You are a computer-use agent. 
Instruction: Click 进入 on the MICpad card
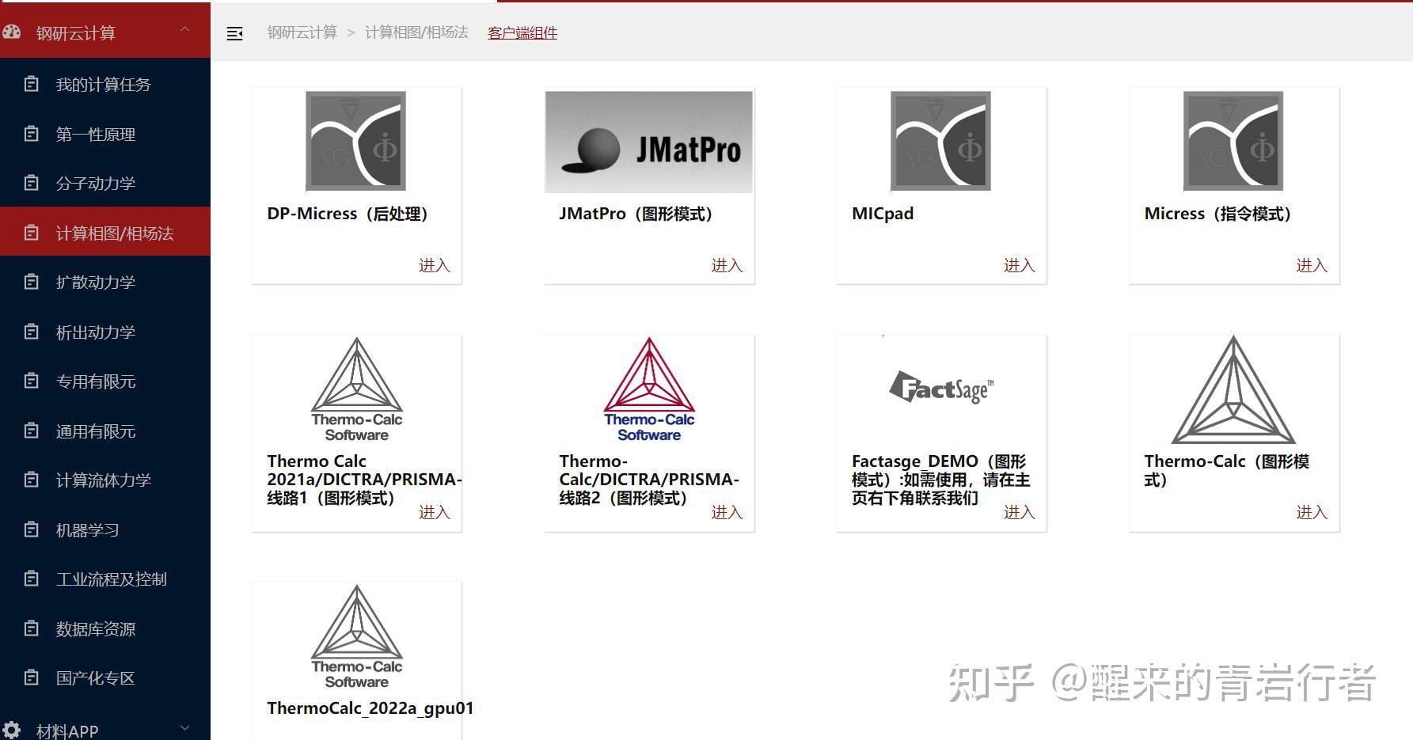point(1020,265)
